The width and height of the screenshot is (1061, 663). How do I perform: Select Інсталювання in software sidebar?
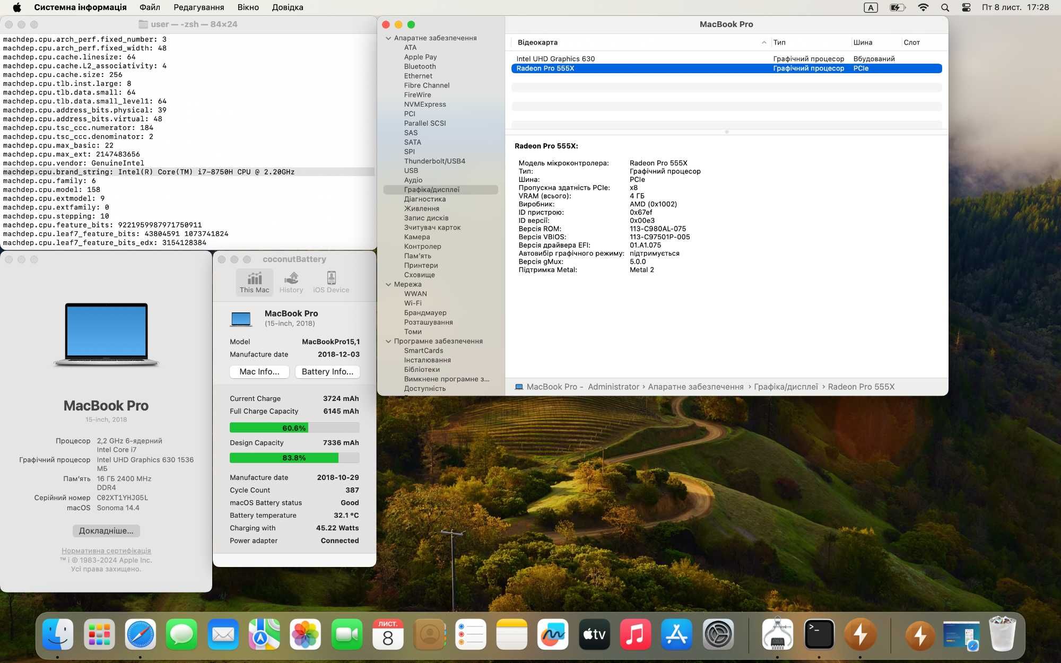click(x=427, y=360)
